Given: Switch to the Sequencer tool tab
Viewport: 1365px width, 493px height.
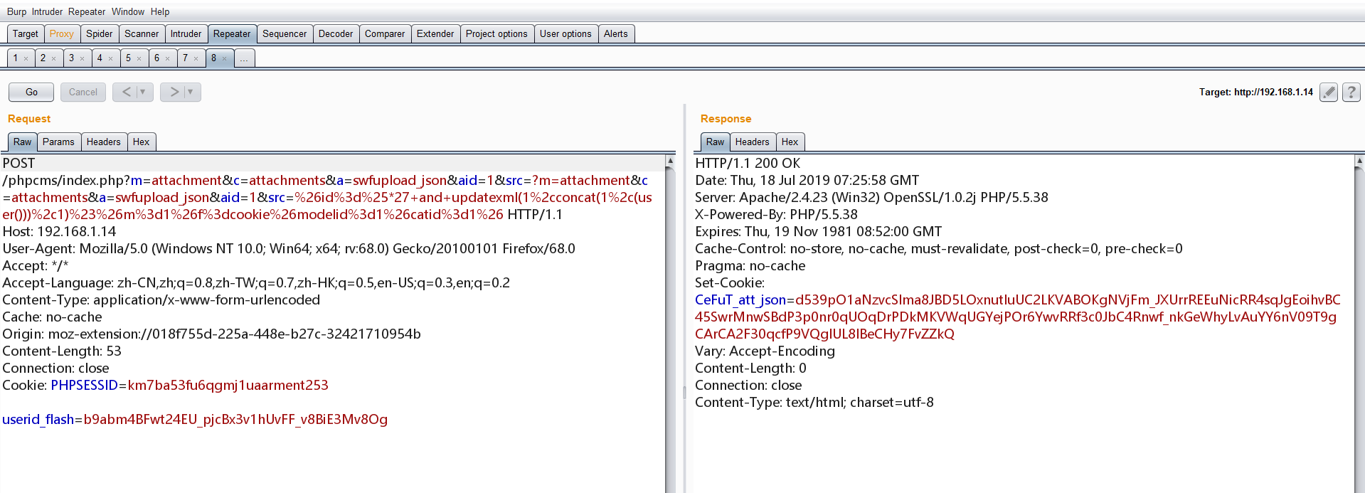Looking at the screenshot, I should 285,33.
